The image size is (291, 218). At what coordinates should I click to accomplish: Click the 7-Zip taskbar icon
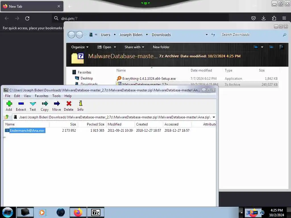(96, 212)
